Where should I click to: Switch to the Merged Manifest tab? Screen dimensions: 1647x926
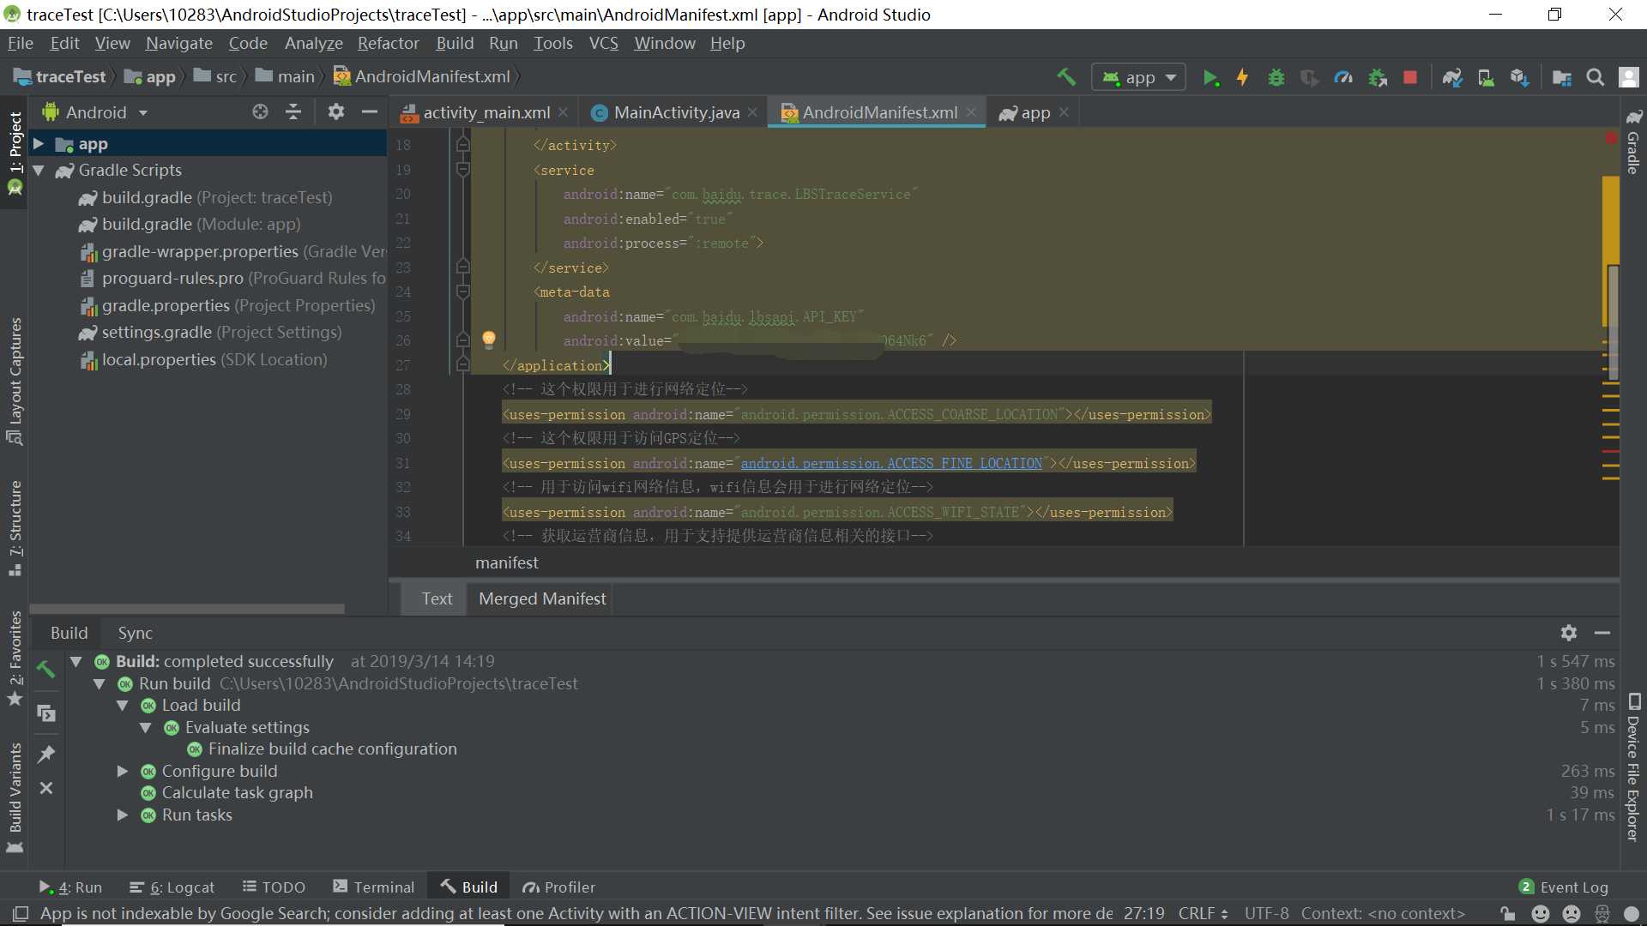click(x=542, y=598)
